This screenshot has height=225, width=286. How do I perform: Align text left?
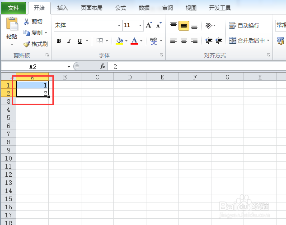click(173, 40)
